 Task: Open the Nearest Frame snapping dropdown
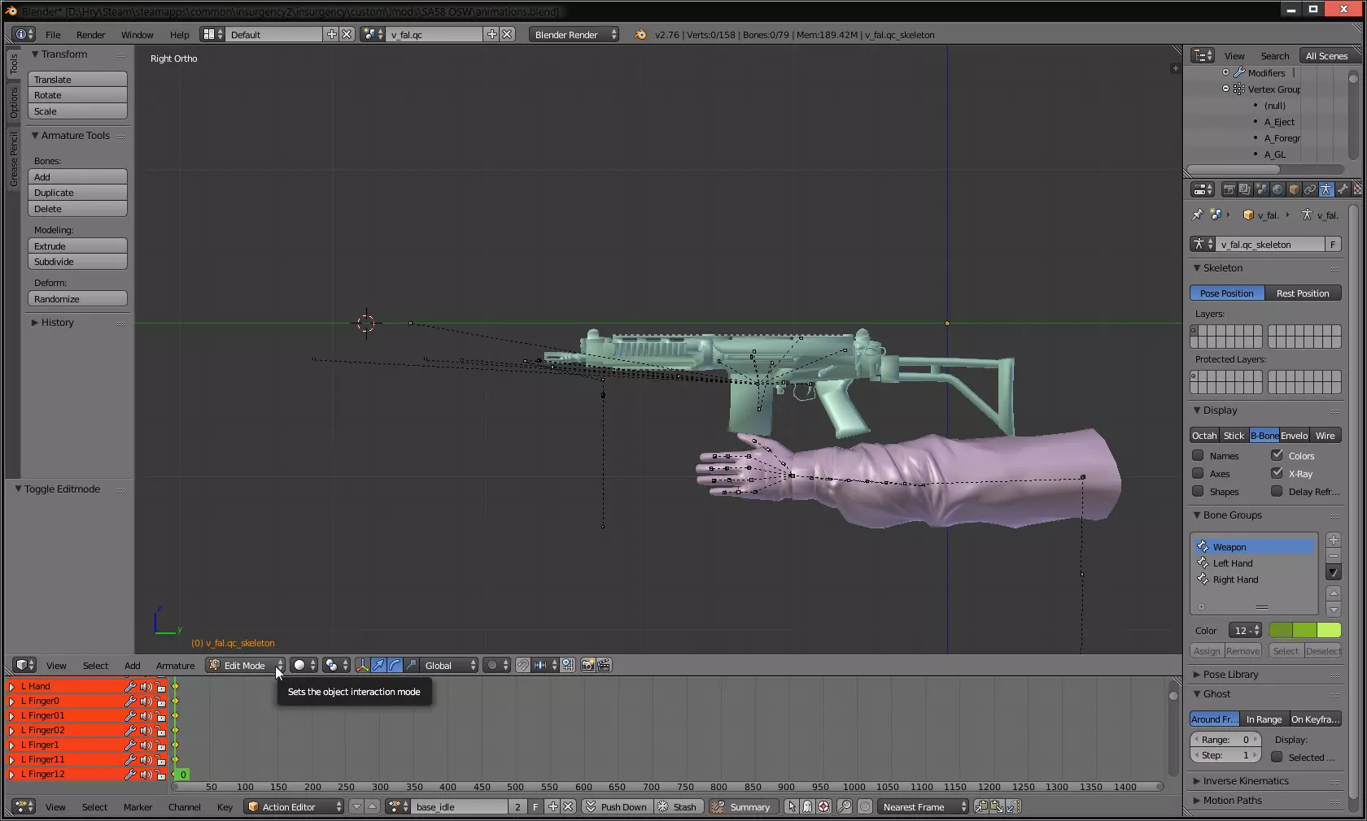pos(923,806)
